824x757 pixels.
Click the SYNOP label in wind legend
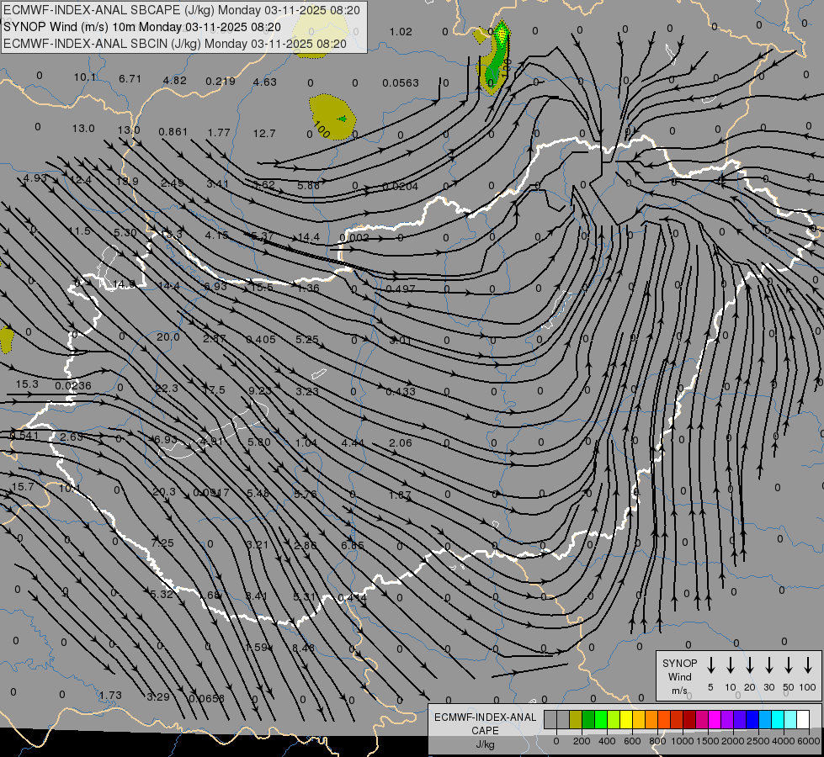[x=679, y=663]
